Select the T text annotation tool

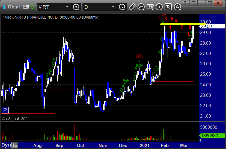(168, 7)
